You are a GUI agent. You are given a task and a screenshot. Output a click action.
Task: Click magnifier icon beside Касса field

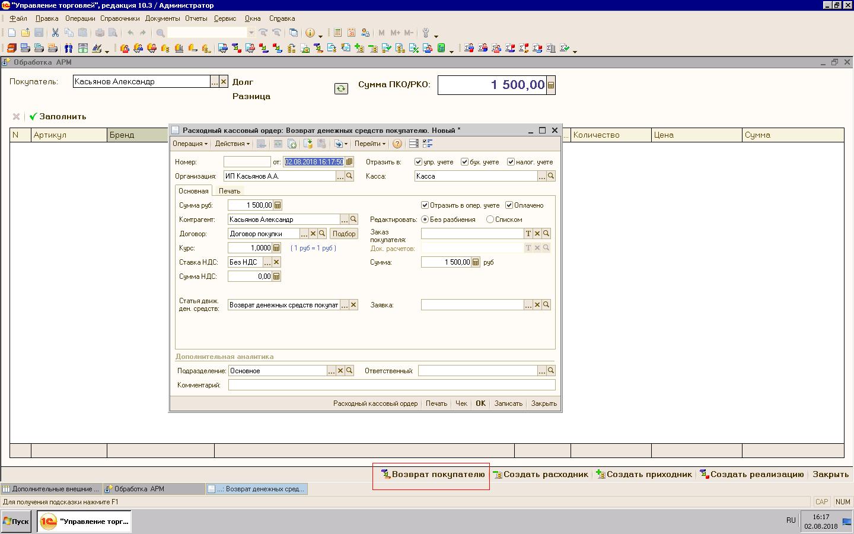pos(551,176)
